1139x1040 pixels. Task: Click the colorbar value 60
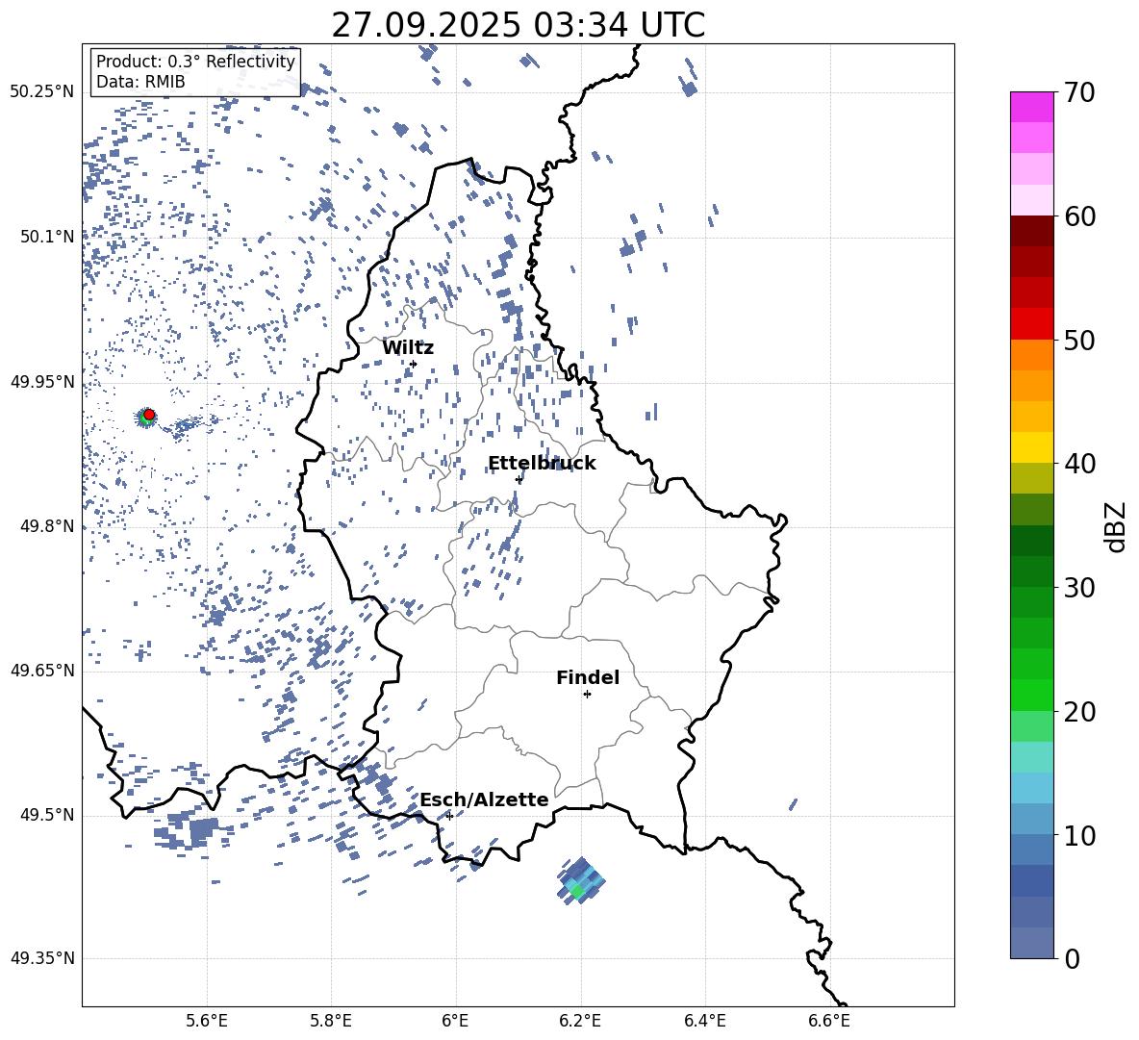[1080, 216]
